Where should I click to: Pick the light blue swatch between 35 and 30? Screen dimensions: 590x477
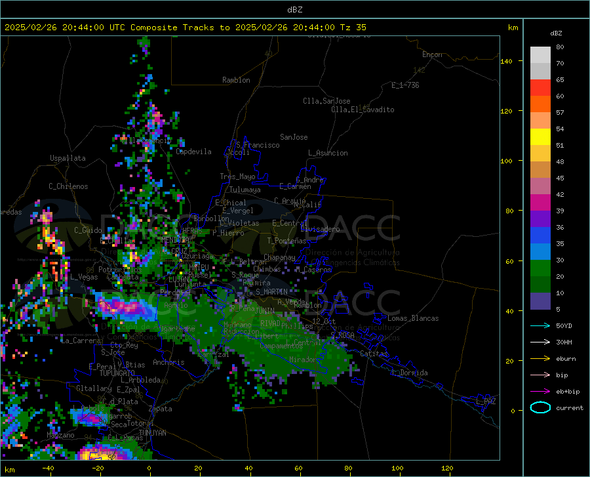[540, 252]
